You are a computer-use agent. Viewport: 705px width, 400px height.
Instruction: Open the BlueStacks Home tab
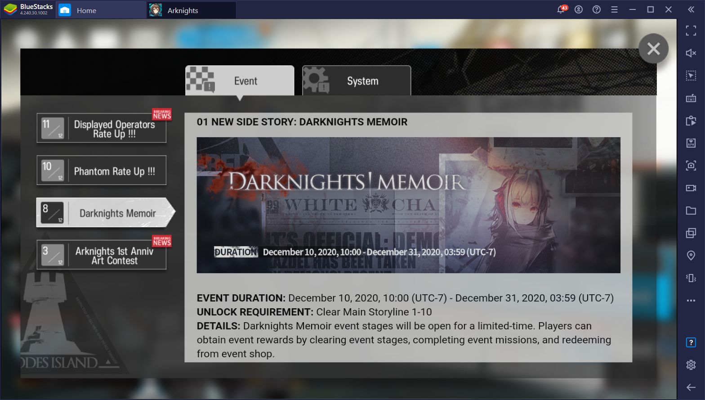pyautogui.click(x=101, y=10)
